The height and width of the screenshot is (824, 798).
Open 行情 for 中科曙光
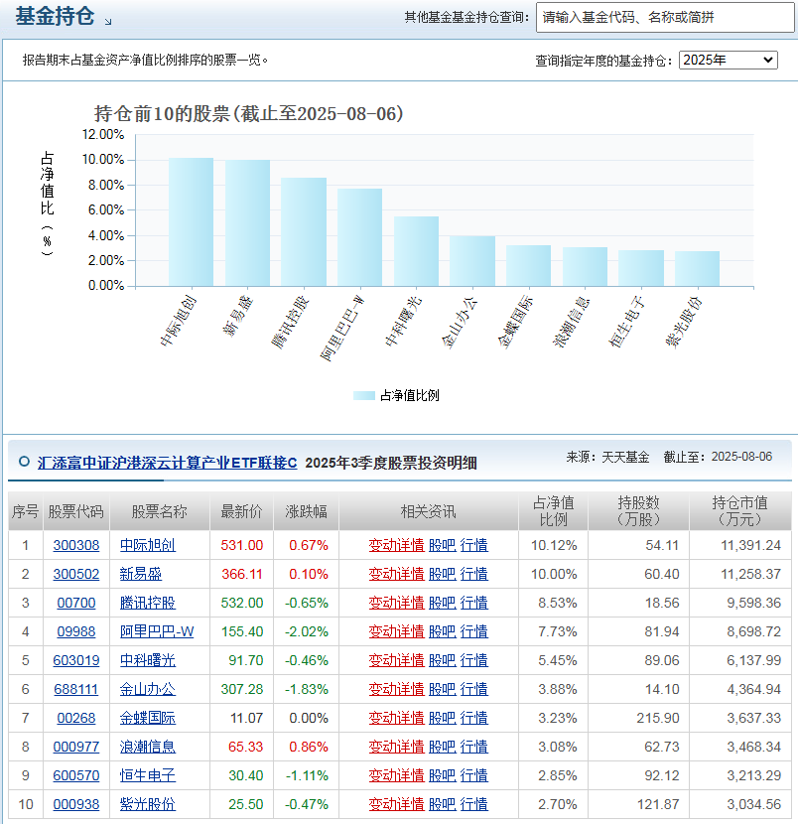474,660
